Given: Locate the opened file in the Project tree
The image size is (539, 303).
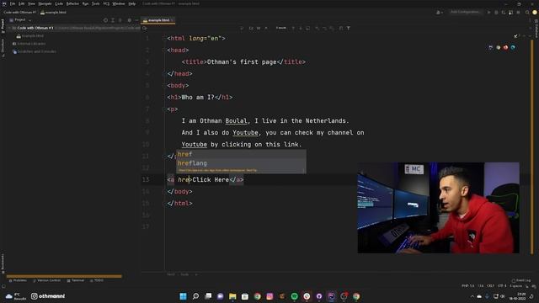Looking at the screenshot, I should coord(105,20).
